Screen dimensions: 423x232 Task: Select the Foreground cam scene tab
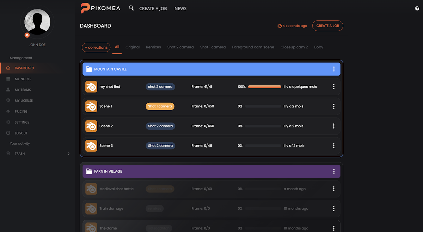(253, 47)
